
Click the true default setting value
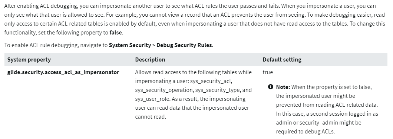[x=268, y=72]
